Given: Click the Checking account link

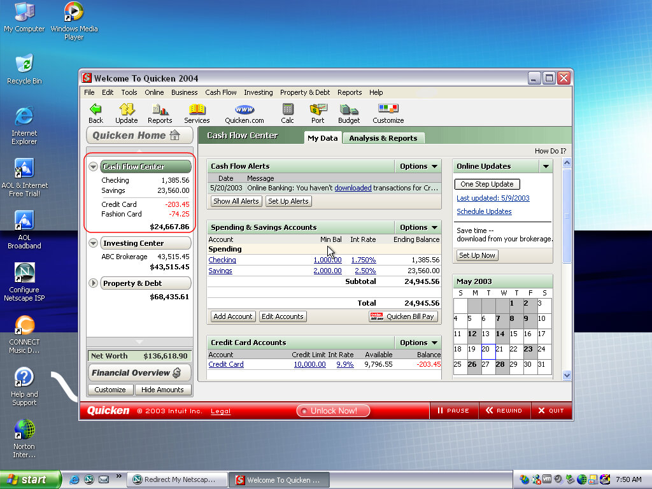Looking at the screenshot, I should click(x=222, y=260).
